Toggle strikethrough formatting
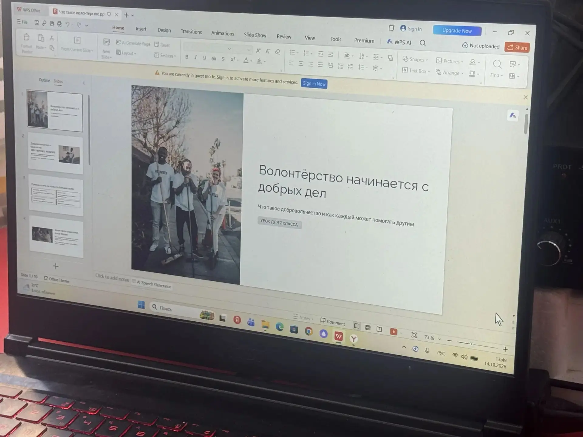 click(x=214, y=58)
